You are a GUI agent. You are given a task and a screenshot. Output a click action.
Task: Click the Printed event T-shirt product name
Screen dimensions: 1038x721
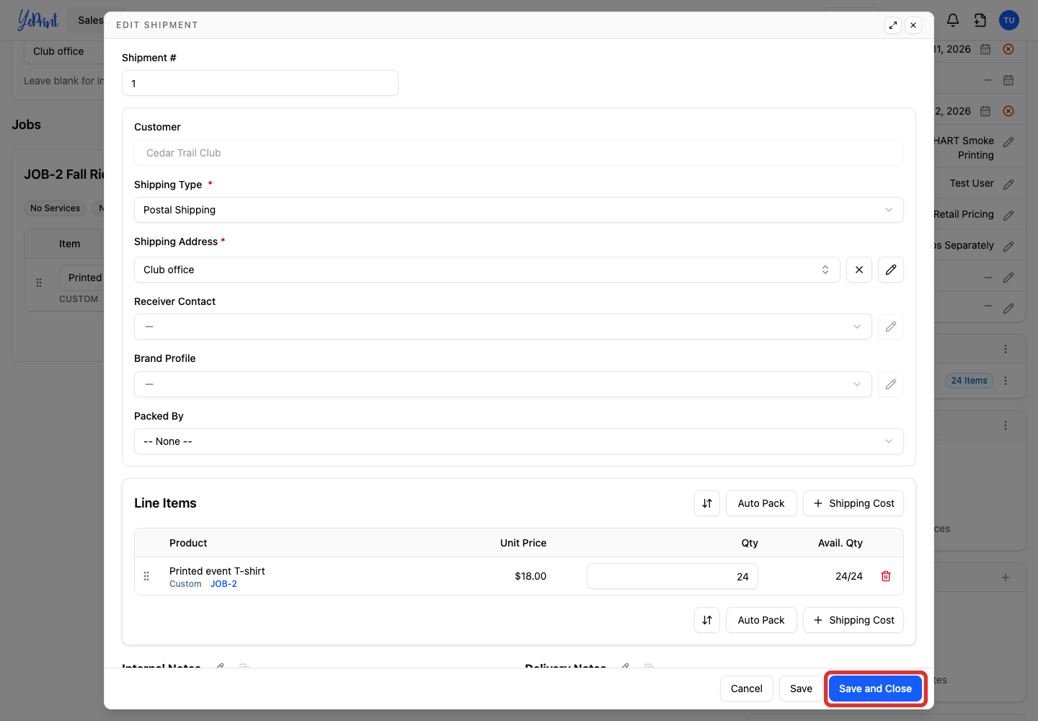pos(217,571)
